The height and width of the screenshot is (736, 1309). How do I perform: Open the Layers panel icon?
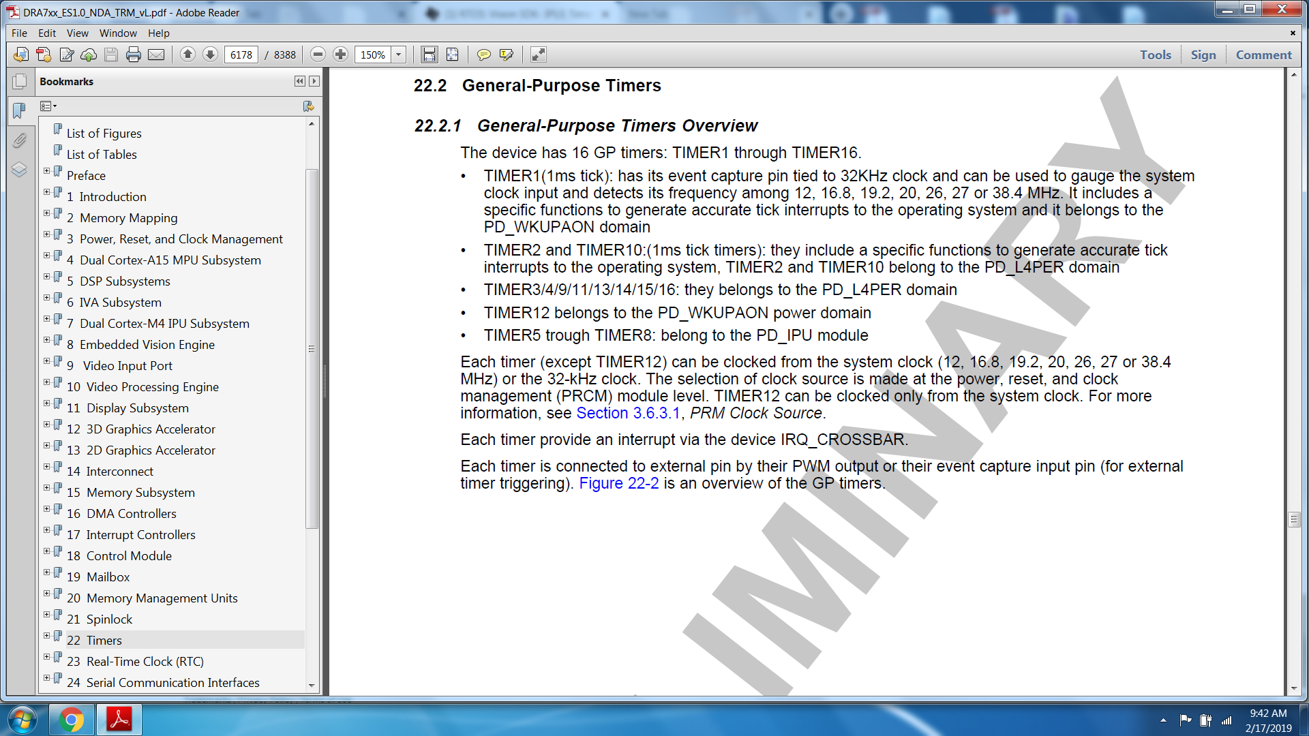[x=19, y=170]
